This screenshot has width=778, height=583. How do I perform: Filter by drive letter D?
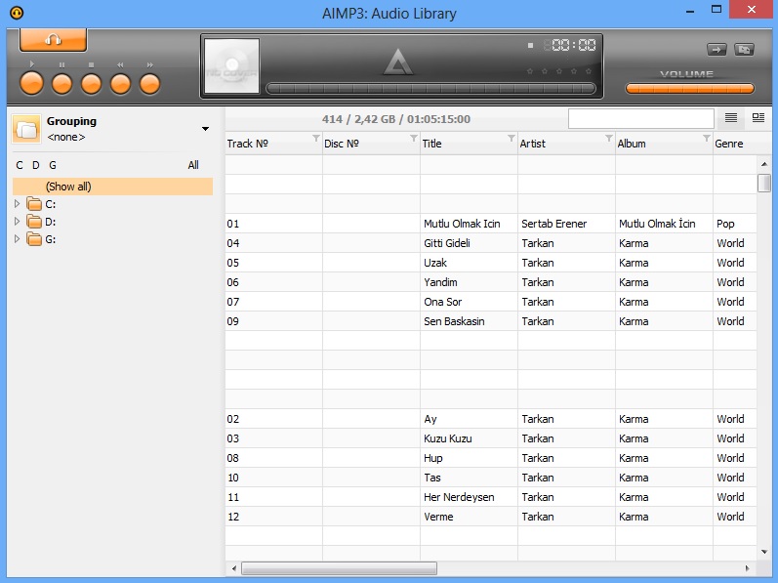coord(36,165)
